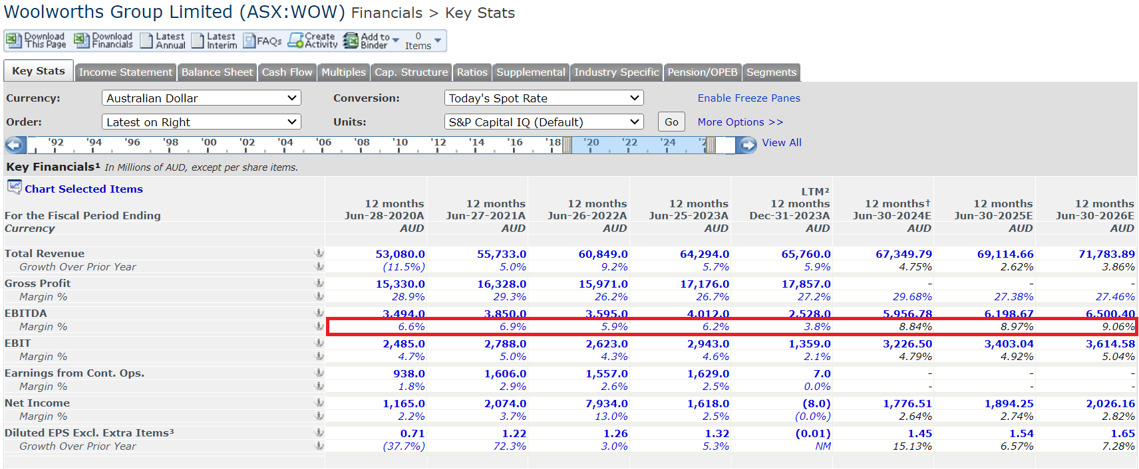Grab the left timeline range slider handle

tap(567, 145)
